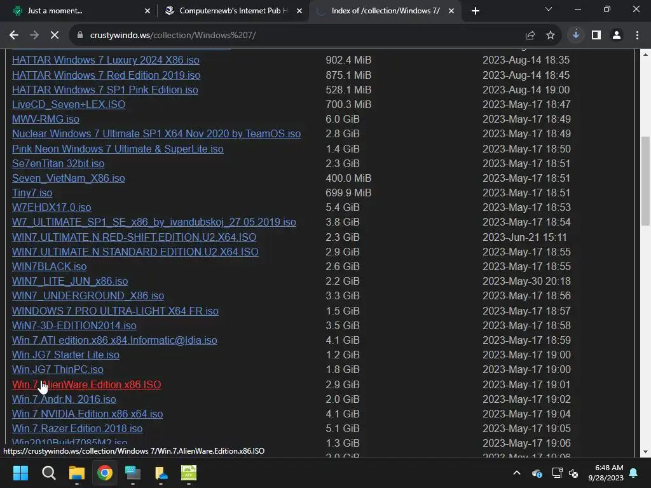This screenshot has height=488, width=651.
Task: Click the Win.7.AlienWare.Edition.x86.ISO link
Action: coord(86,384)
